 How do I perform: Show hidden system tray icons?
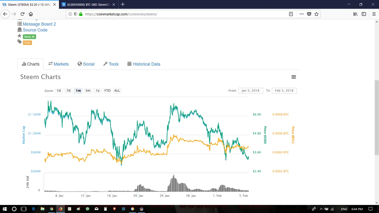click(321, 209)
